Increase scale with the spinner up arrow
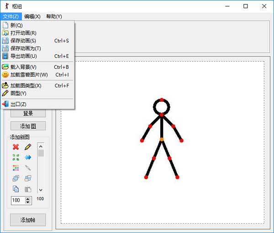274x233 pixels. tap(28, 199)
